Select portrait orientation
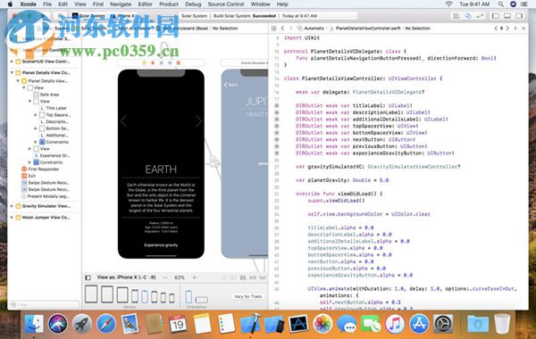The height and width of the screenshot is (339, 536). click(x=188, y=296)
